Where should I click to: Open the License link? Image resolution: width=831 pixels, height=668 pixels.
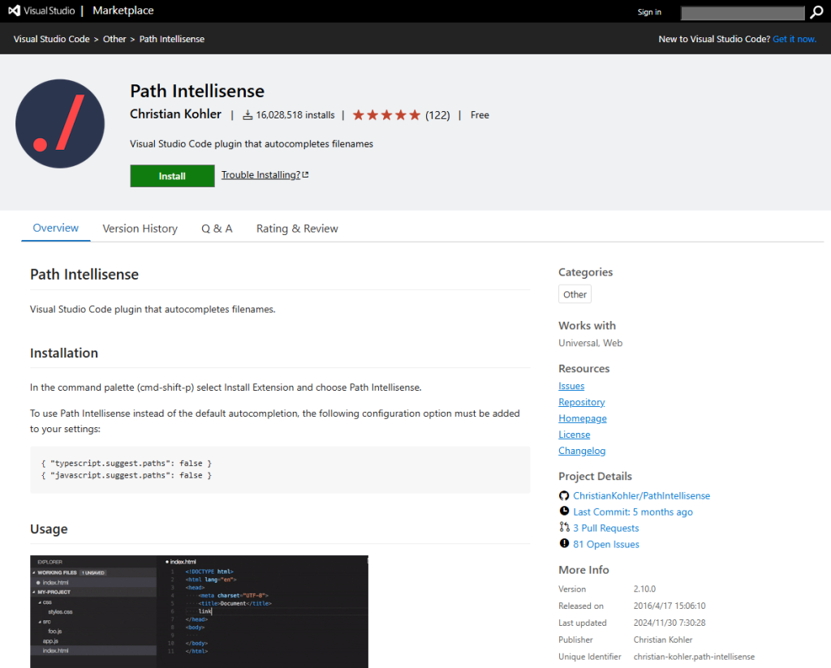[574, 435]
